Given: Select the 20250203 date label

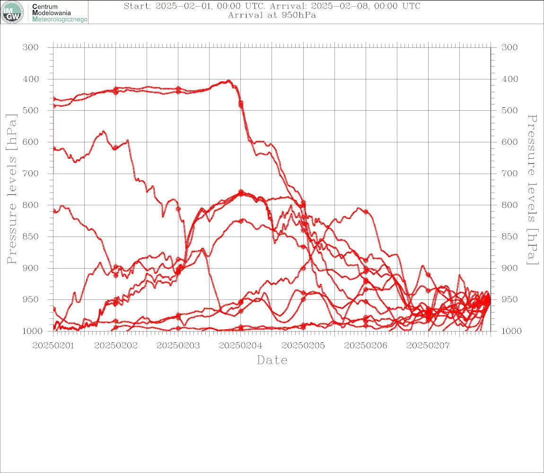Looking at the screenshot, I should [178, 346].
